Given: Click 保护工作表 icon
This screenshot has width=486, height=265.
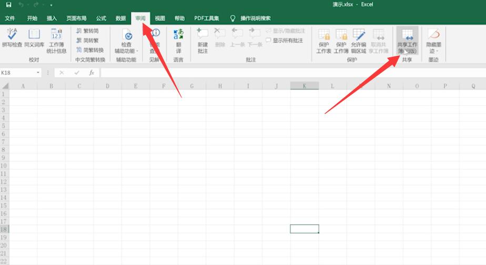Looking at the screenshot, I should click(x=324, y=34).
